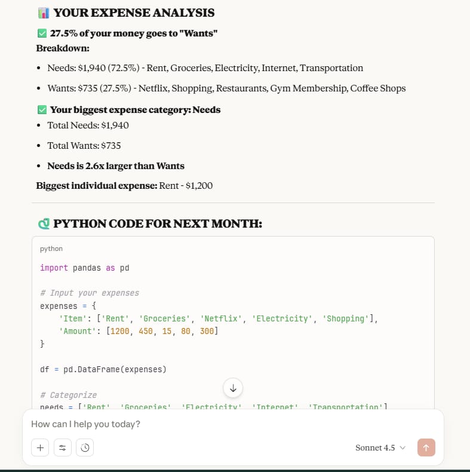Click the snake emoji beside Python Code heading
Screen dimensions: 470x472
point(44,223)
